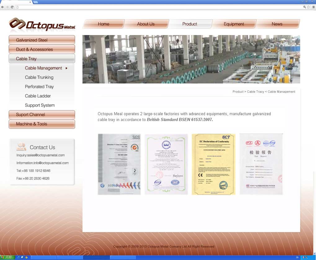The width and height of the screenshot is (316, 260).
Task: Open the Chinese Test Report certificate thumbnail
Action: pyautogui.click(x=261, y=164)
